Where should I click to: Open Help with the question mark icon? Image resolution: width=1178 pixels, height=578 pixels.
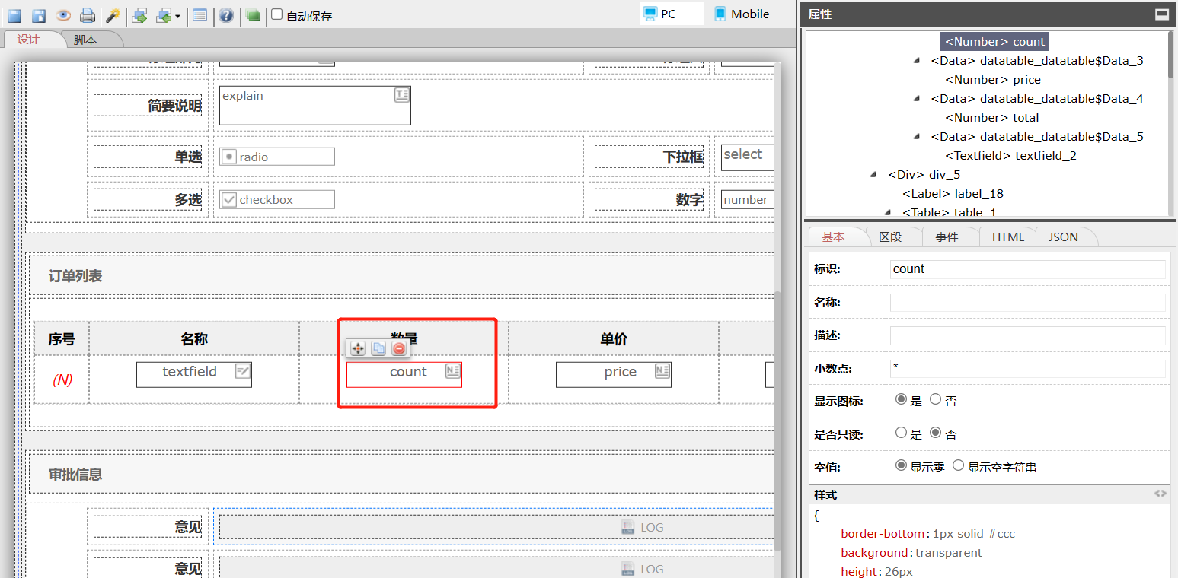[226, 15]
